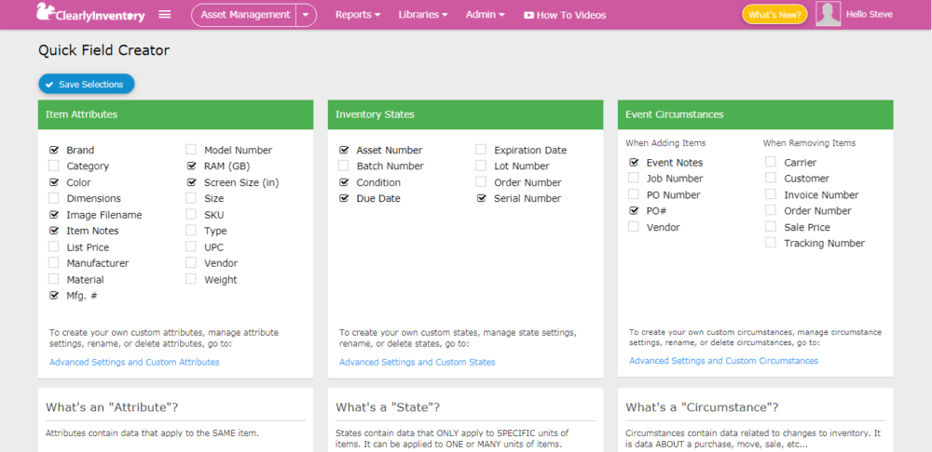Open Advanced Settings and Custom Circumstances link
This screenshot has height=452, width=932.
[x=724, y=361]
